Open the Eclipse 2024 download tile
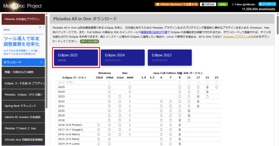279x146 pixels. click(123, 58)
